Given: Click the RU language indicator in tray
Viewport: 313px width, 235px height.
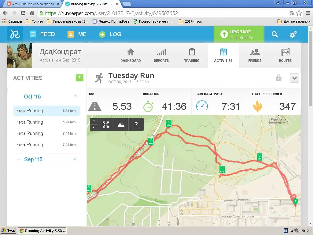Looking at the screenshot, I should 286,231.
